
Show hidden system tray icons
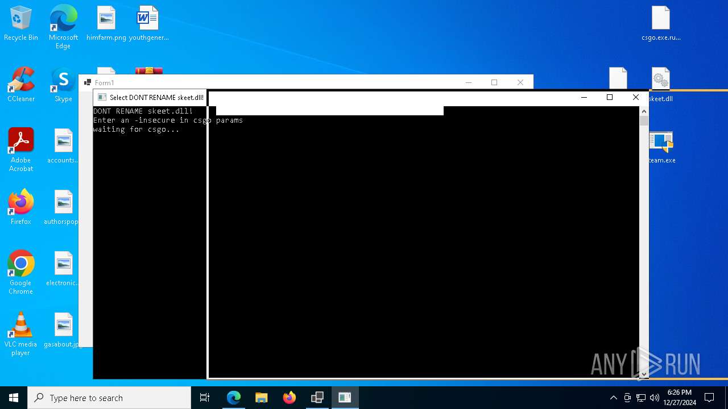click(x=613, y=398)
